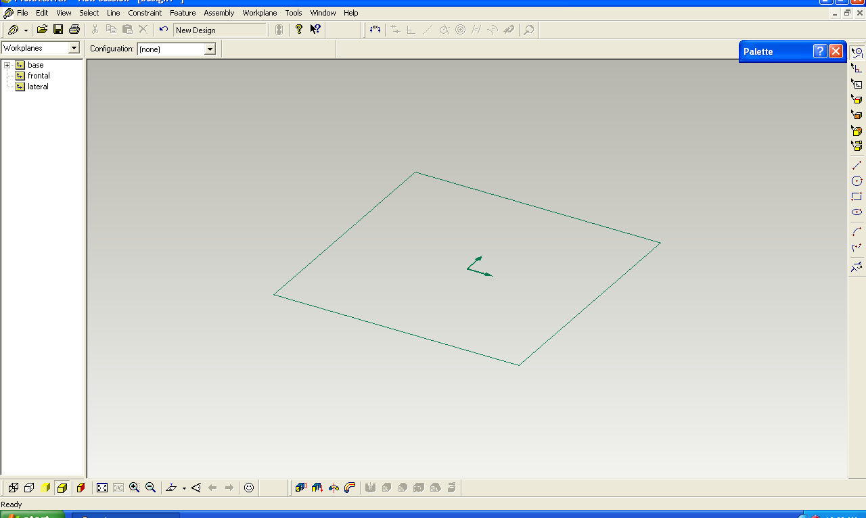Choose the last selection tool above the Straight Line tool
The image size is (866, 518).
tap(857, 145)
